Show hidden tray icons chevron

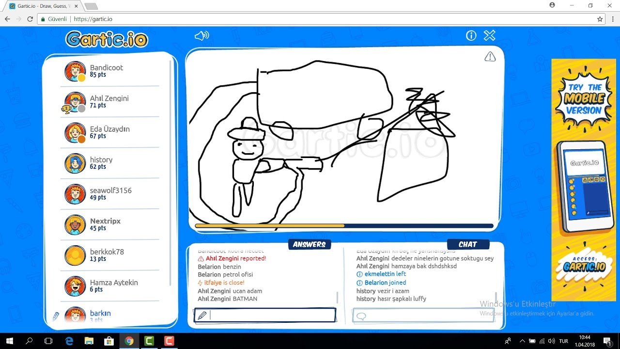click(522, 341)
